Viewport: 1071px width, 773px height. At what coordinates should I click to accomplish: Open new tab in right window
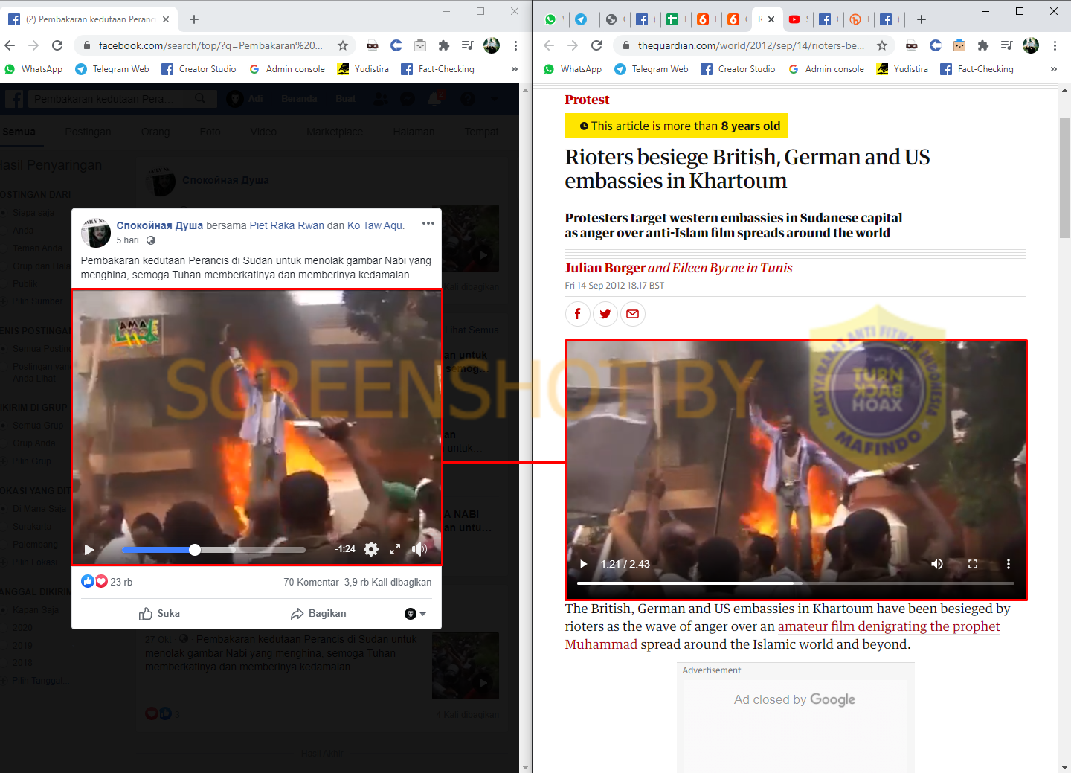point(922,19)
